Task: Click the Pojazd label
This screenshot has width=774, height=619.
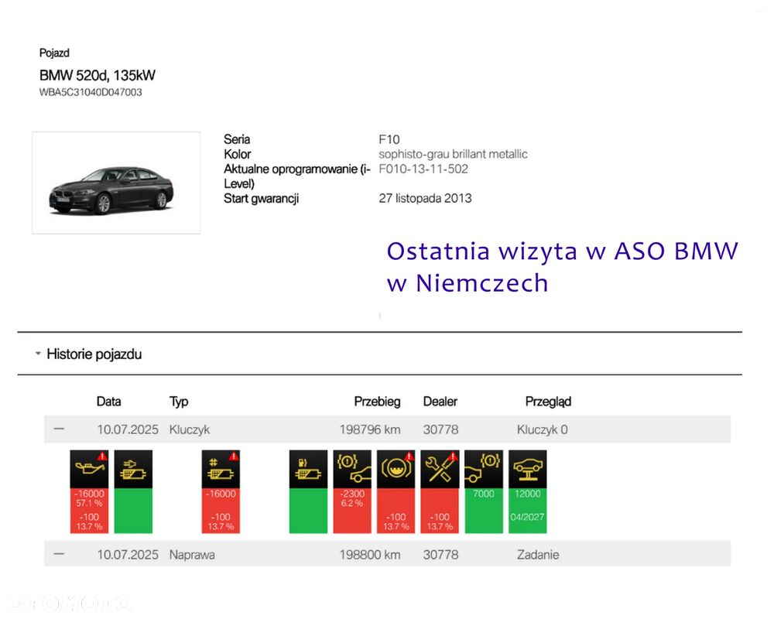Action: (54, 53)
